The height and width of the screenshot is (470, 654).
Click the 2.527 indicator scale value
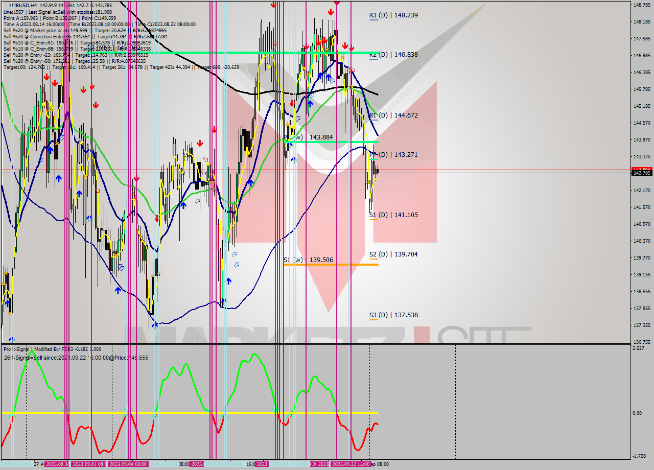click(x=639, y=348)
